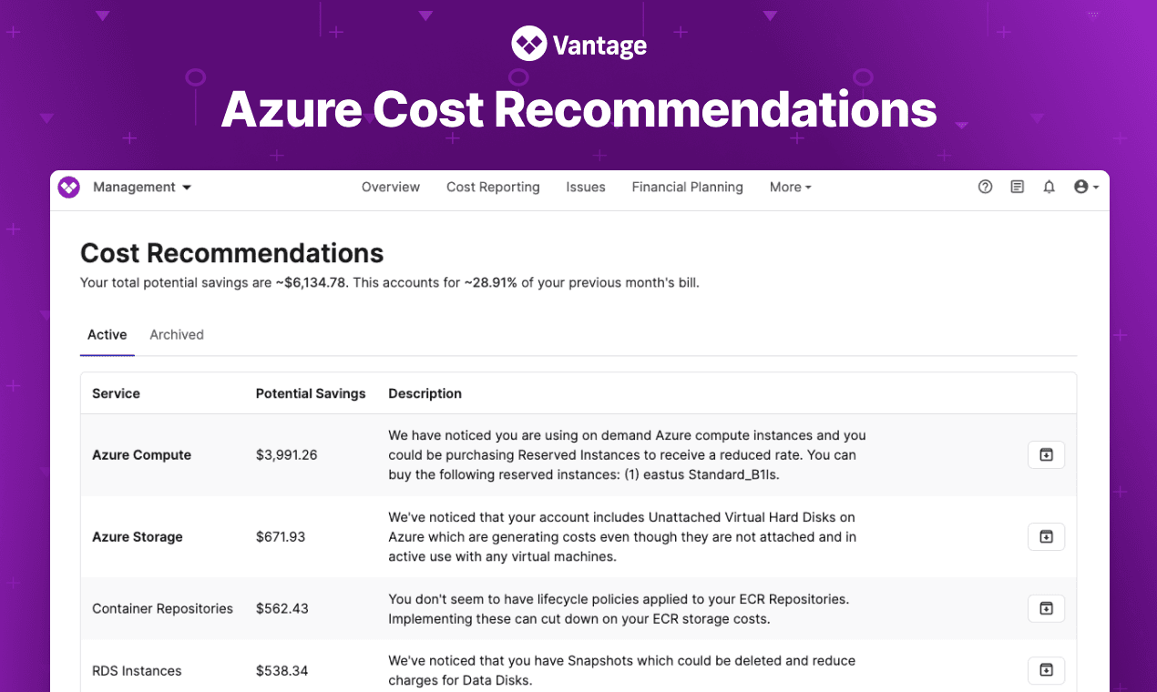This screenshot has width=1157, height=692.
Task: Open the user account avatar icon
Action: tap(1081, 187)
